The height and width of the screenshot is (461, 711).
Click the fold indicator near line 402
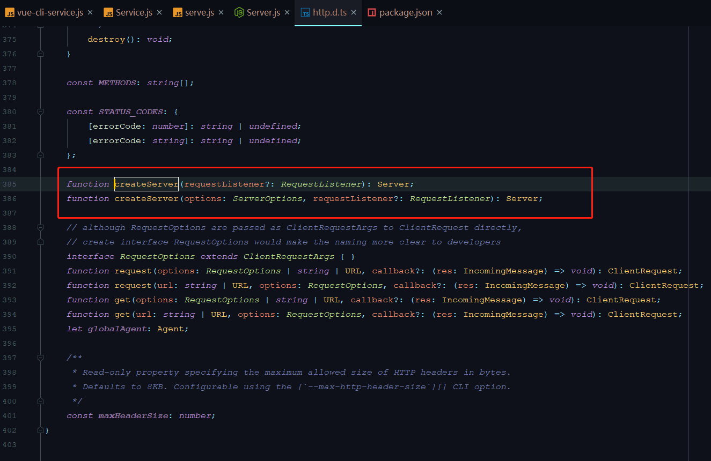pyautogui.click(x=41, y=430)
